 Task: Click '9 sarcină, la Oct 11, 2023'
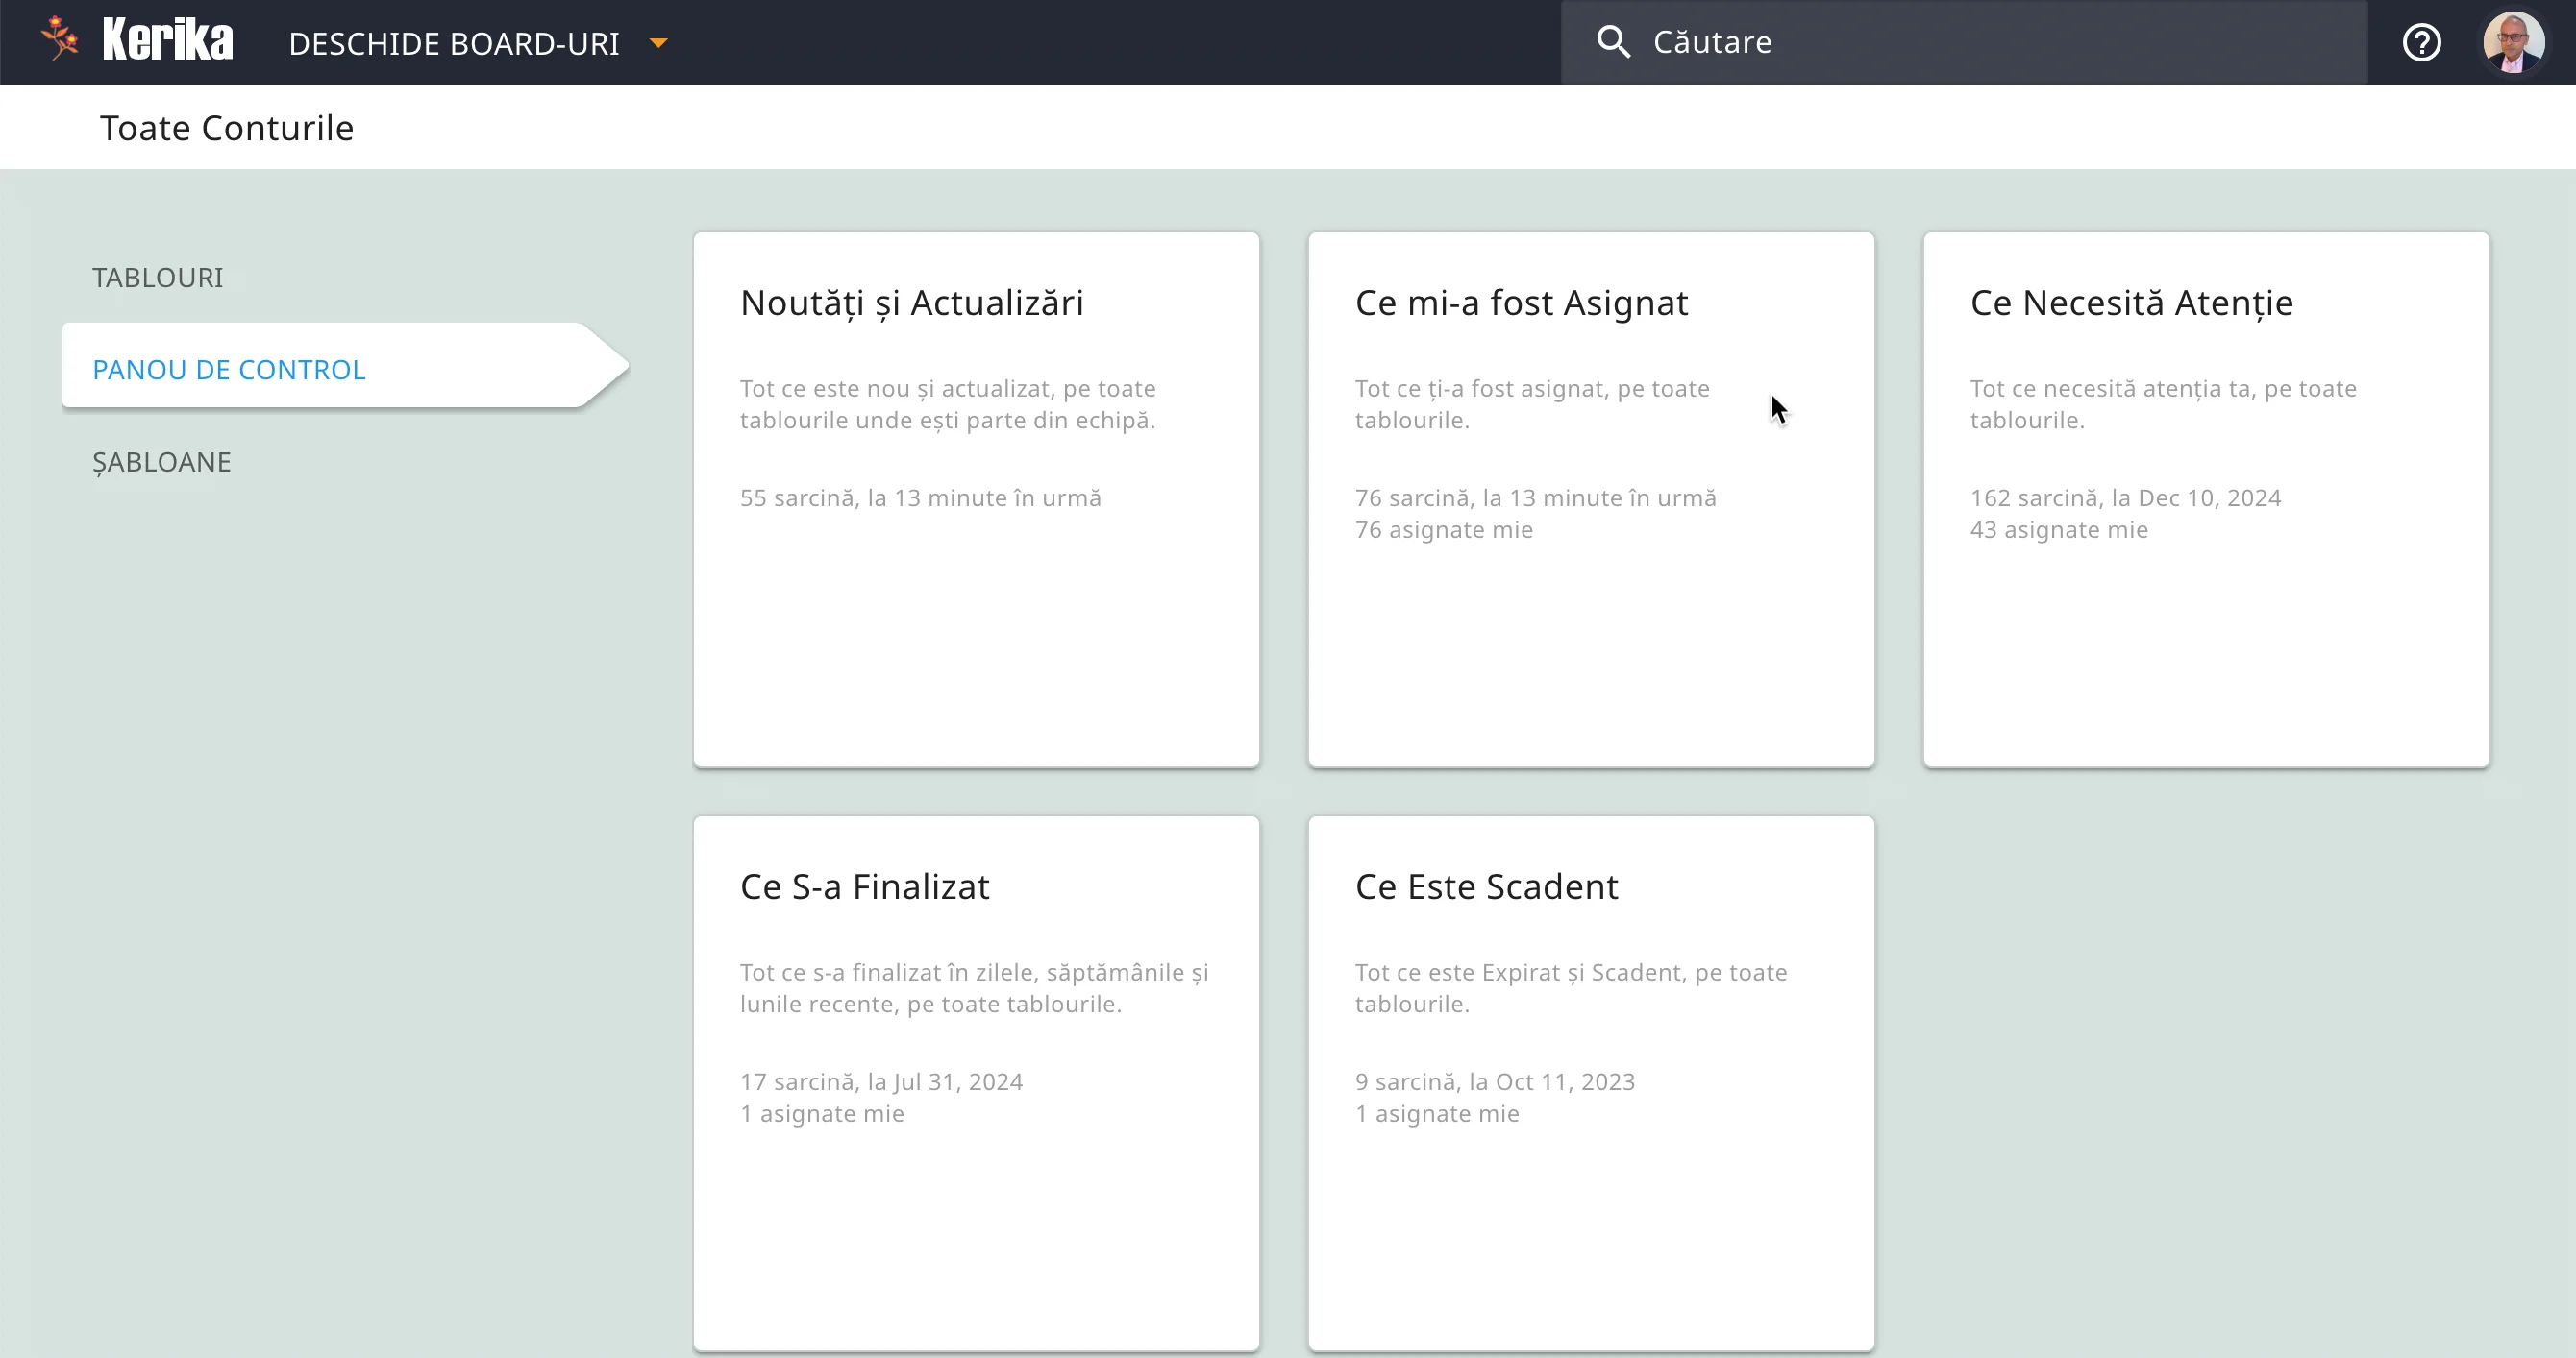(1494, 1081)
